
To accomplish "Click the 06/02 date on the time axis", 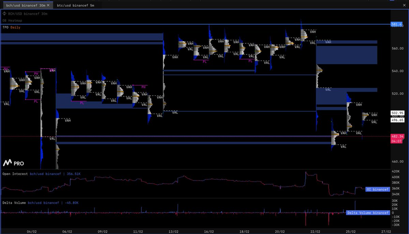I will click(67, 231).
